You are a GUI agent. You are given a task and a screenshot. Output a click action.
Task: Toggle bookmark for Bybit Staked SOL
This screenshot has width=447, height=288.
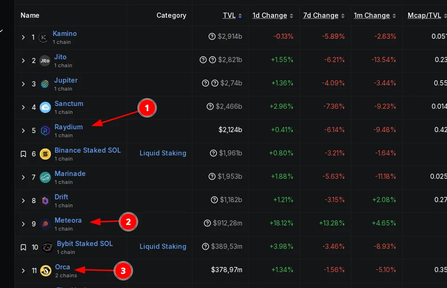[23, 247]
